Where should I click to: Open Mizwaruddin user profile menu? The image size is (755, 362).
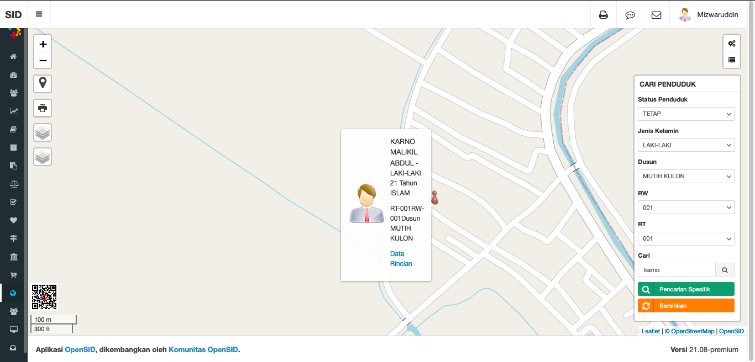click(709, 15)
